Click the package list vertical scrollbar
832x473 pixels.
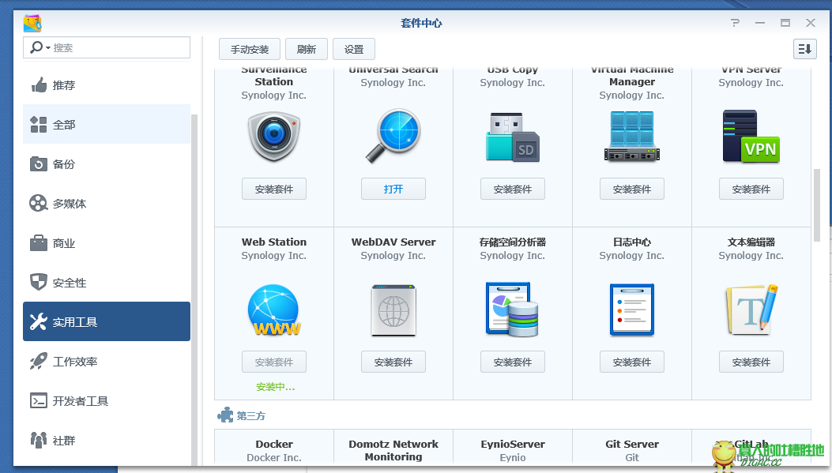coord(817,205)
